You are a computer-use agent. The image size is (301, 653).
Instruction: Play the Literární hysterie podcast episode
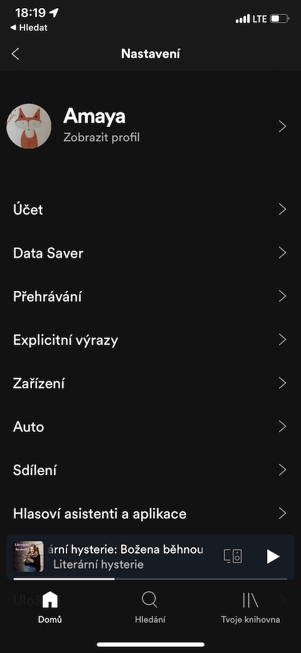[x=273, y=556]
